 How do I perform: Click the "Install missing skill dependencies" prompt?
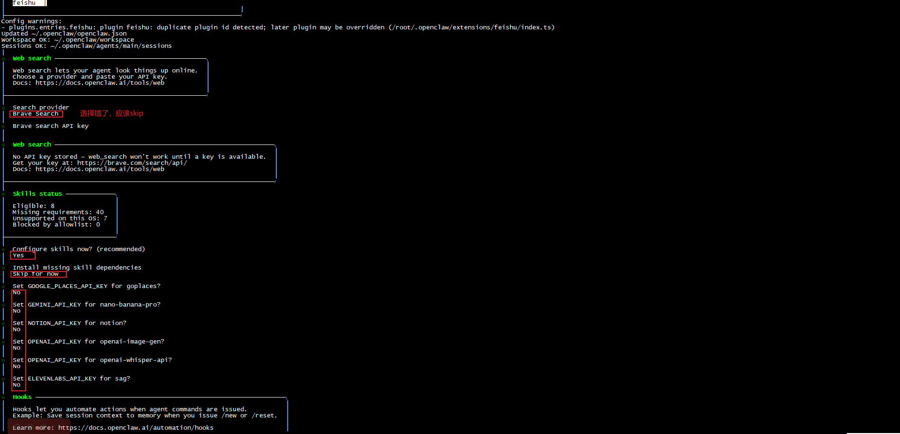point(77,268)
